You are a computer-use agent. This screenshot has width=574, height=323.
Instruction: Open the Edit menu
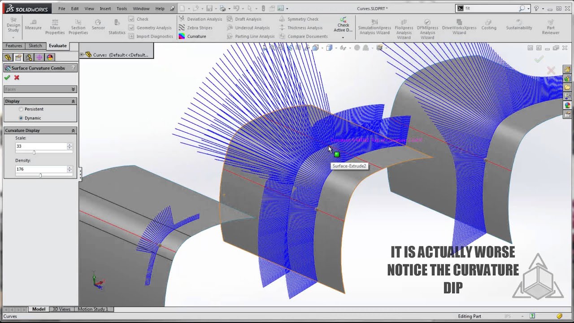(x=75, y=9)
